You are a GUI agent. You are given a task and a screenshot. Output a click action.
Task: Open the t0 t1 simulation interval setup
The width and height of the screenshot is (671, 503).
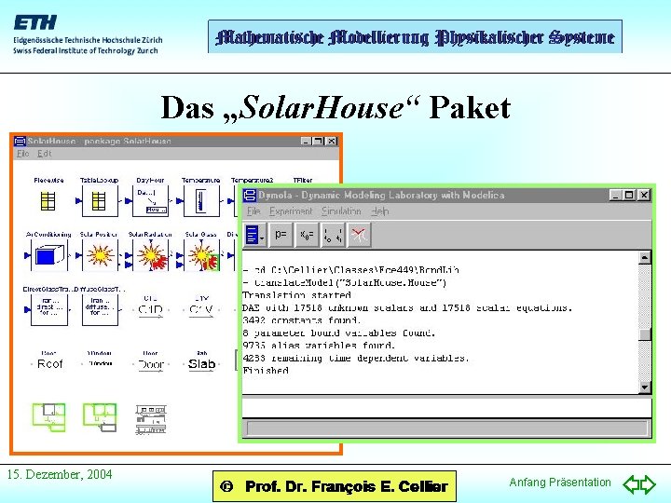(x=333, y=235)
